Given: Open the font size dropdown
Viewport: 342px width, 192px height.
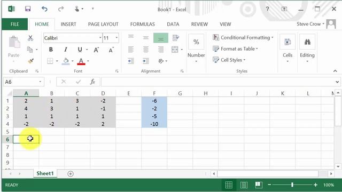Looking at the screenshot, I should [116, 38].
